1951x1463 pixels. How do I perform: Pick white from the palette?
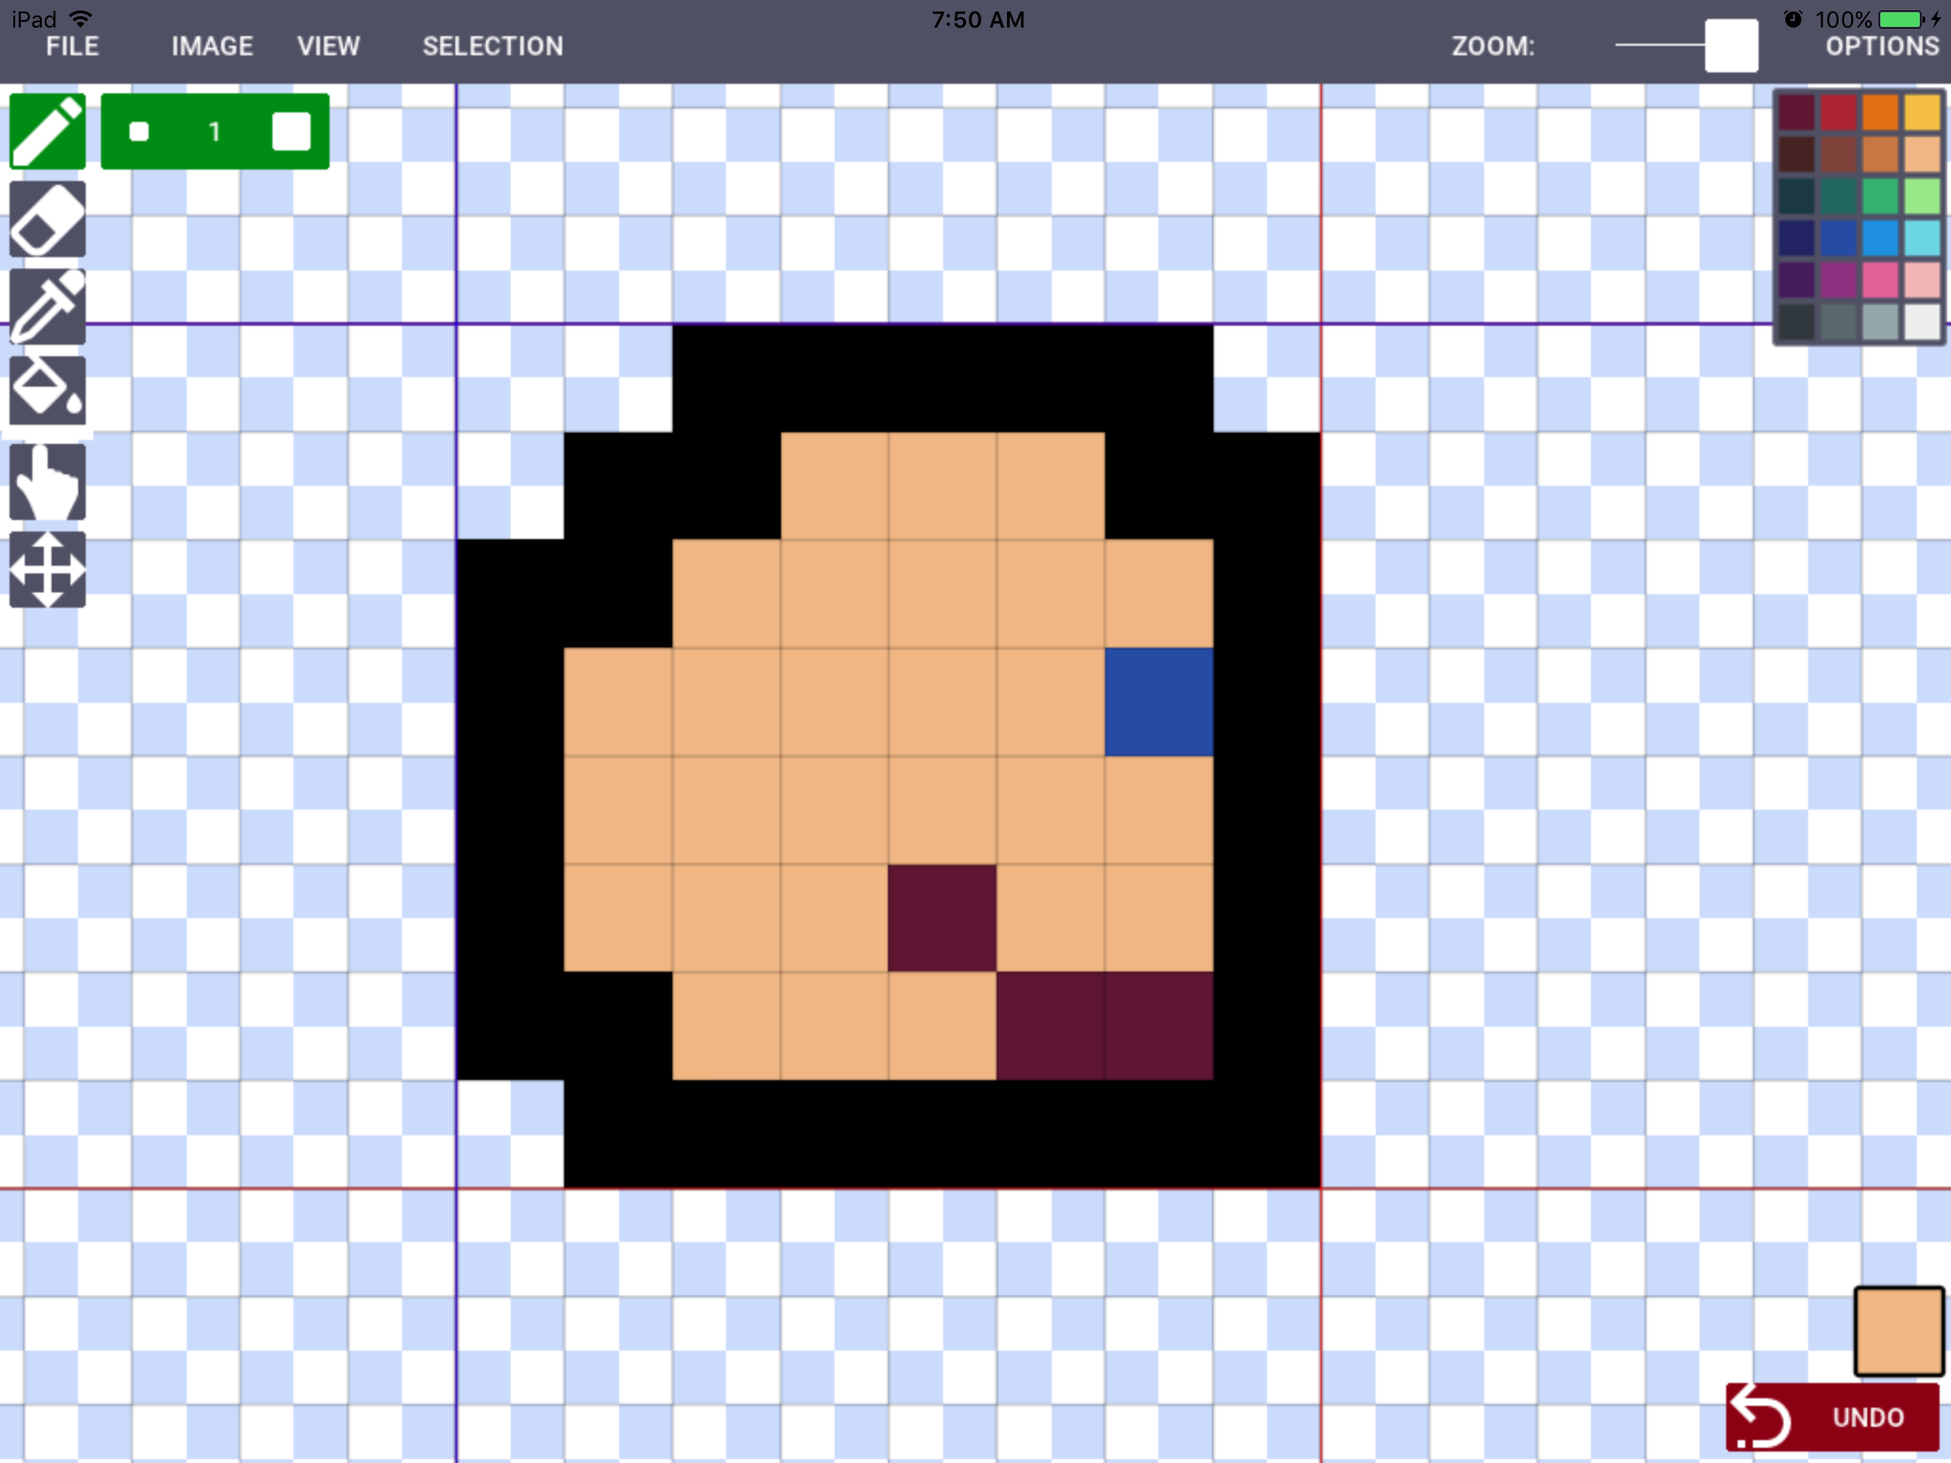click(x=1922, y=322)
